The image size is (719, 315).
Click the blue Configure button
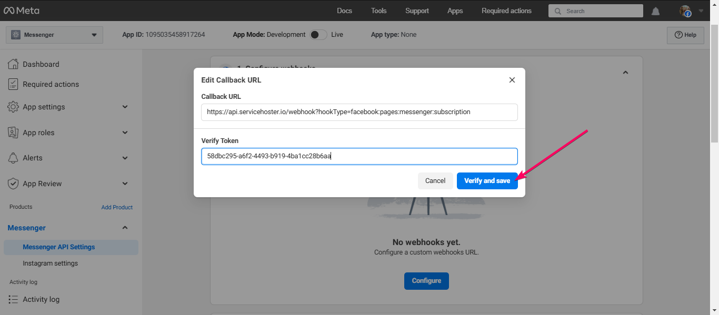pos(426,281)
